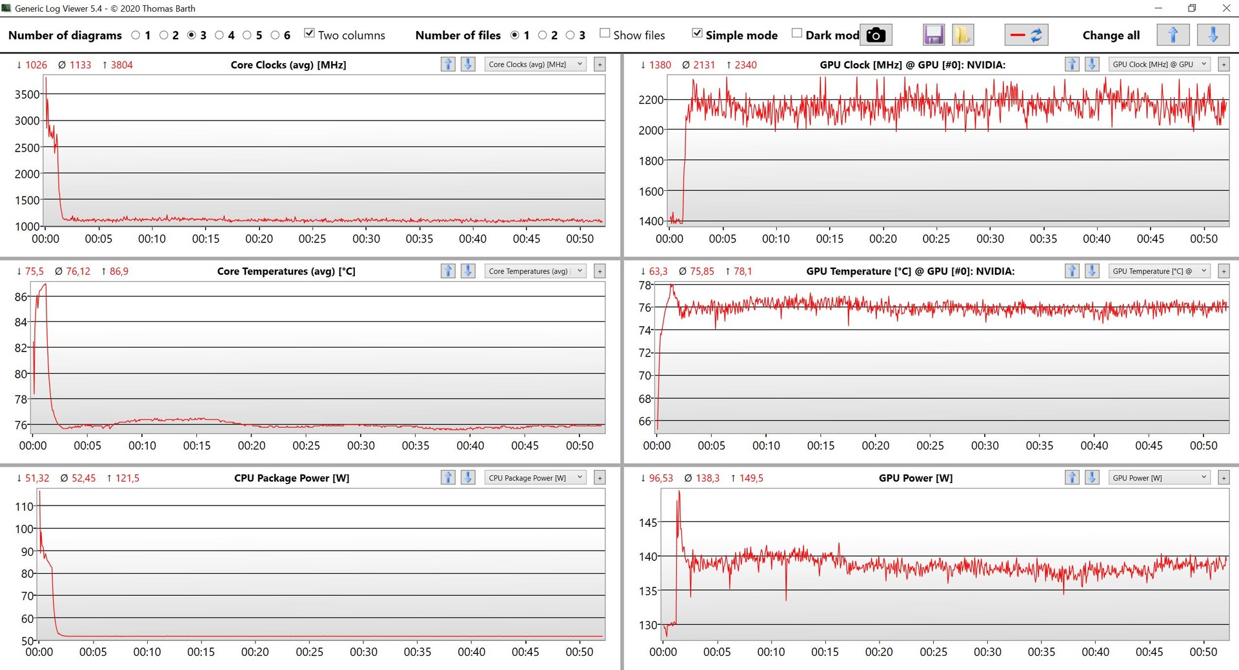
Task: Open CPU Package Power [W] dropdown
Action: pyautogui.click(x=535, y=478)
